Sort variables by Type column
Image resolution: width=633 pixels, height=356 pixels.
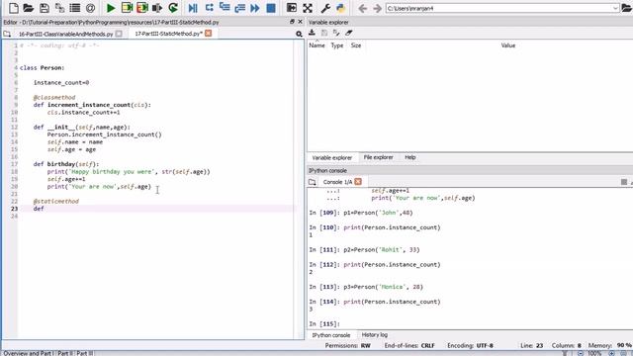337,45
